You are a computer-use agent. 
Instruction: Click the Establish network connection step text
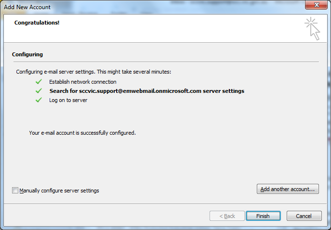click(x=82, y=82)
